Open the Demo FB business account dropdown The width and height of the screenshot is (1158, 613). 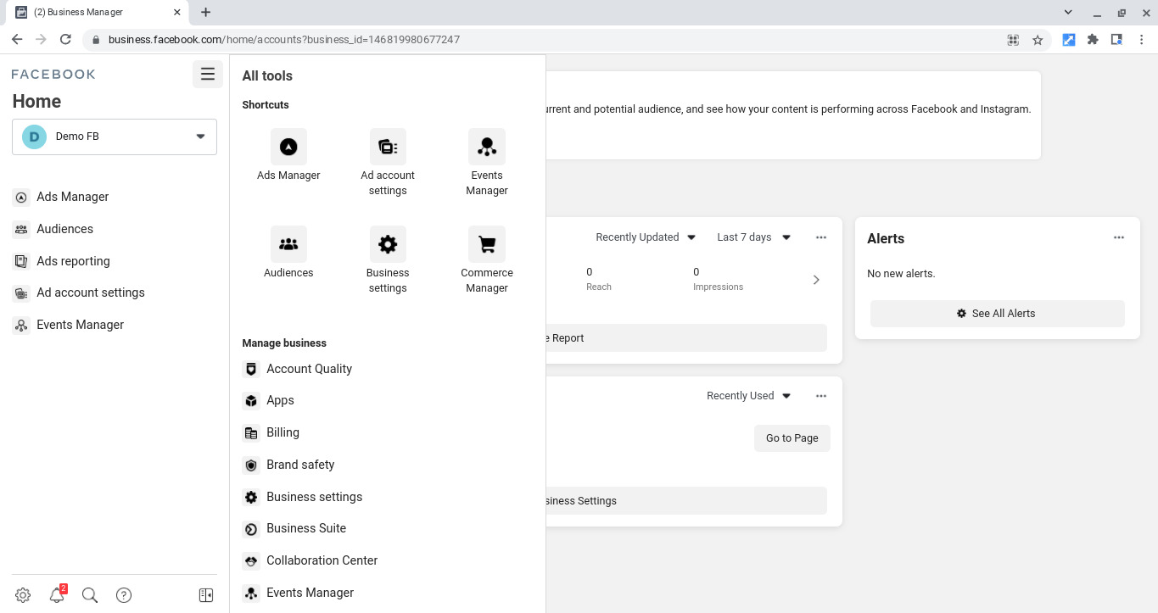coord(115,137)
